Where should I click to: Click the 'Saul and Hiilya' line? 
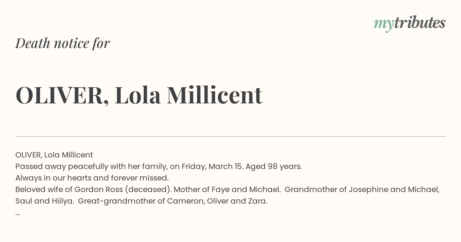[45, 201]
